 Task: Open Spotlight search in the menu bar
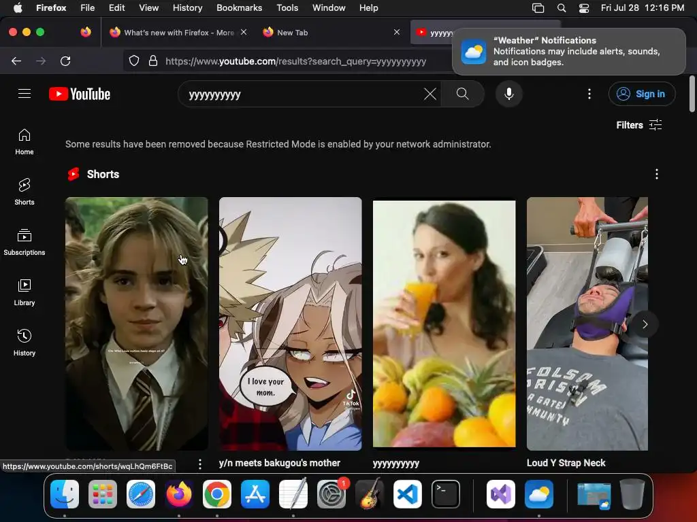pyautogui.click(x=562, y=7)
